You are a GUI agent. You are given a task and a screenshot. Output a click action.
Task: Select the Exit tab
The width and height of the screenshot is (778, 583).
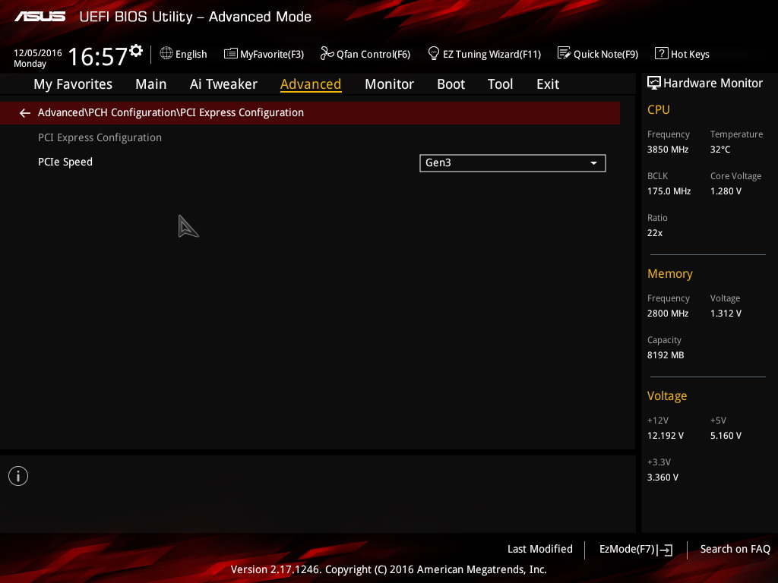click(x=548, y=84)
